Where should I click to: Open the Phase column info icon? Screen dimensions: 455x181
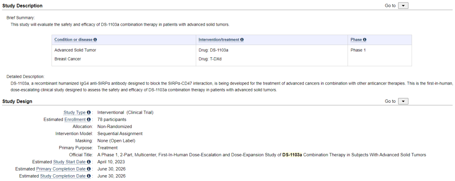click(x=364, y=40)
